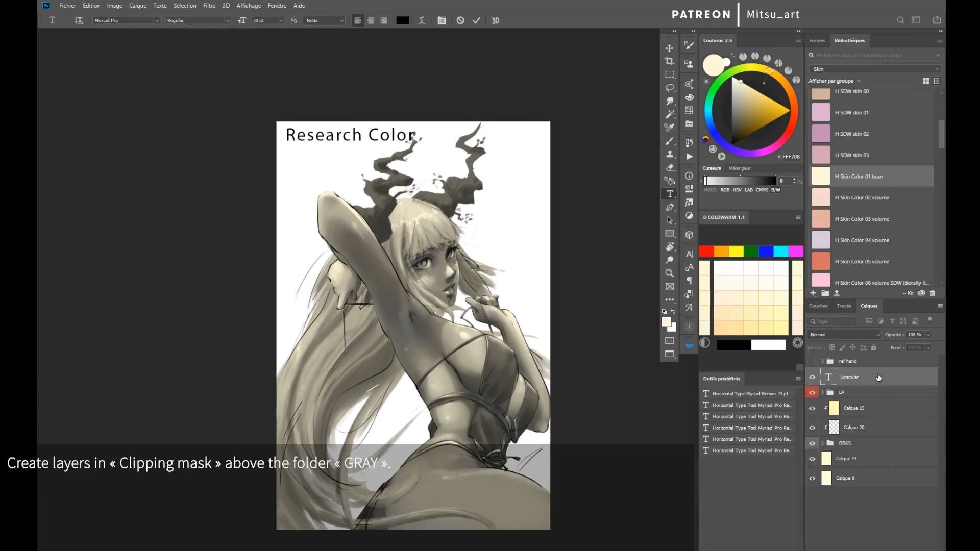Switch to the Formes tab
Image resolution: width=980 pixels, height=551 pixels.
pos(817,41)
